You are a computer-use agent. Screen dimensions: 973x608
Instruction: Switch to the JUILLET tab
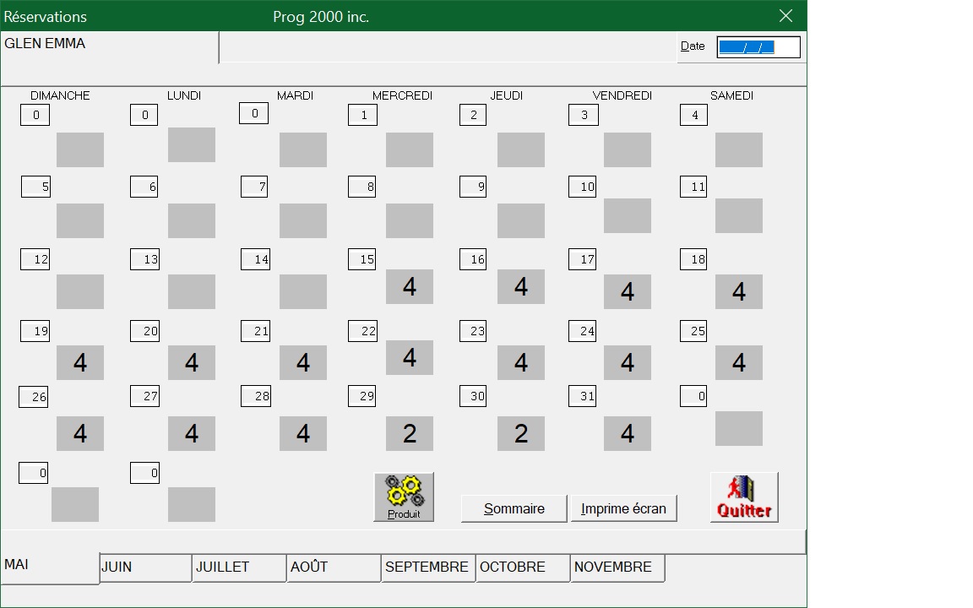[239, 567]
